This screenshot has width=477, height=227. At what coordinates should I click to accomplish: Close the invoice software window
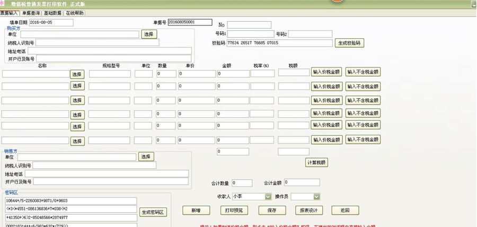(x=472, y=4)
